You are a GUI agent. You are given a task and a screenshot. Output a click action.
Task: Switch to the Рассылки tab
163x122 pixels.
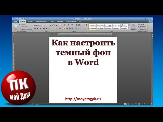60,22
